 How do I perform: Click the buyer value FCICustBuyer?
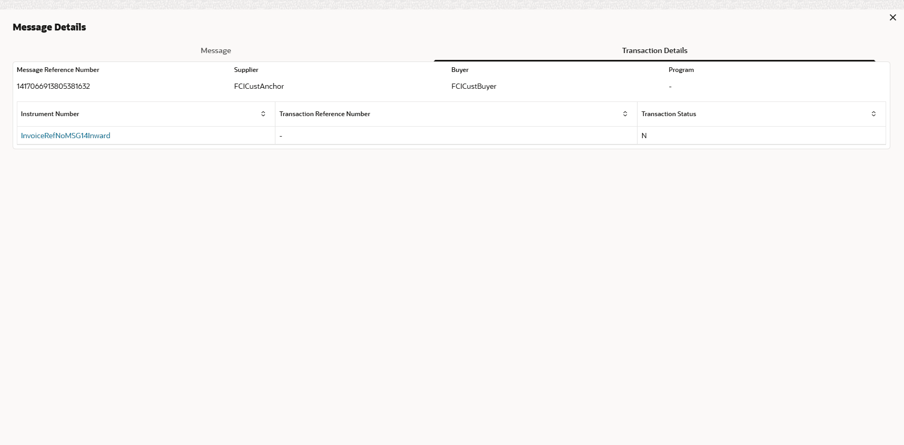[x=474, y=86]
